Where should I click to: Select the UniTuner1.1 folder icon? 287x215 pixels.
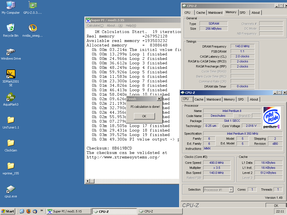point(11,123)
